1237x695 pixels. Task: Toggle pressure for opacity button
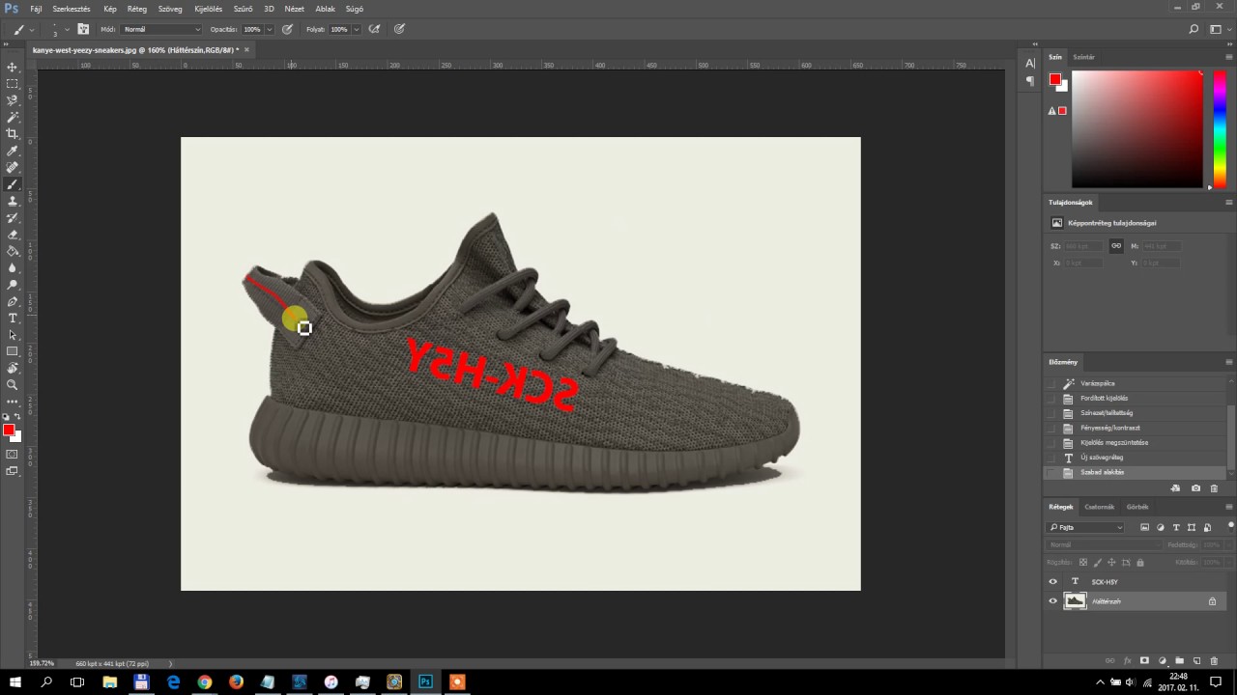287,29
